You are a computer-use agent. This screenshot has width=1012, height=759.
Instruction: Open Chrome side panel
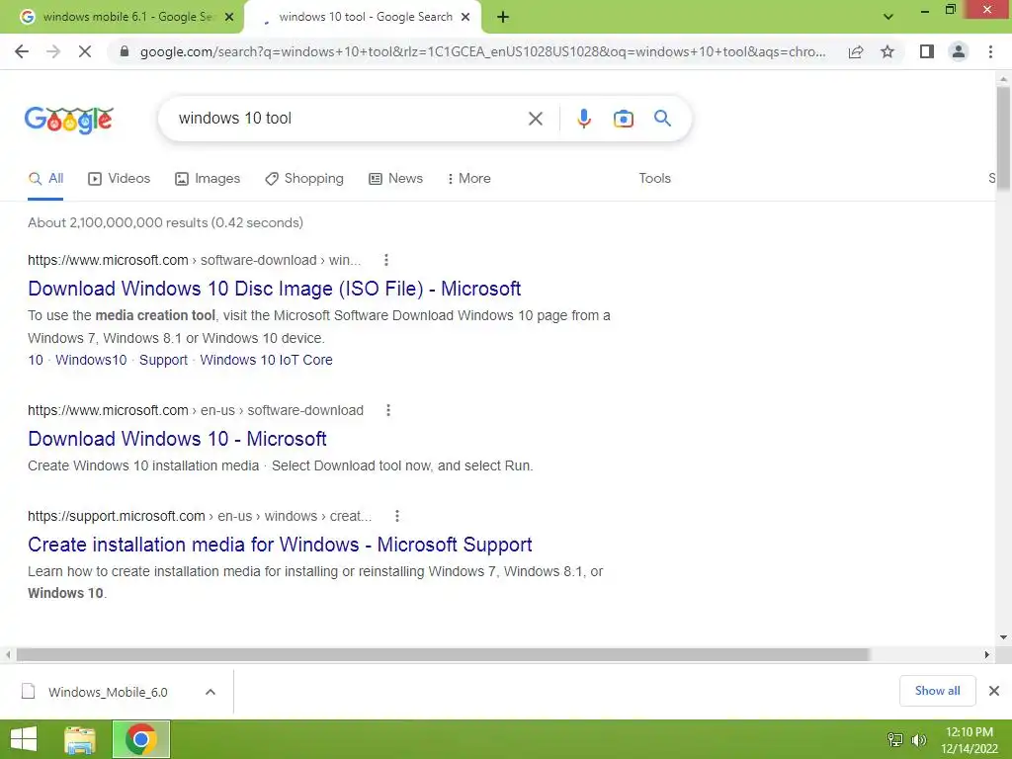[927, 51]
